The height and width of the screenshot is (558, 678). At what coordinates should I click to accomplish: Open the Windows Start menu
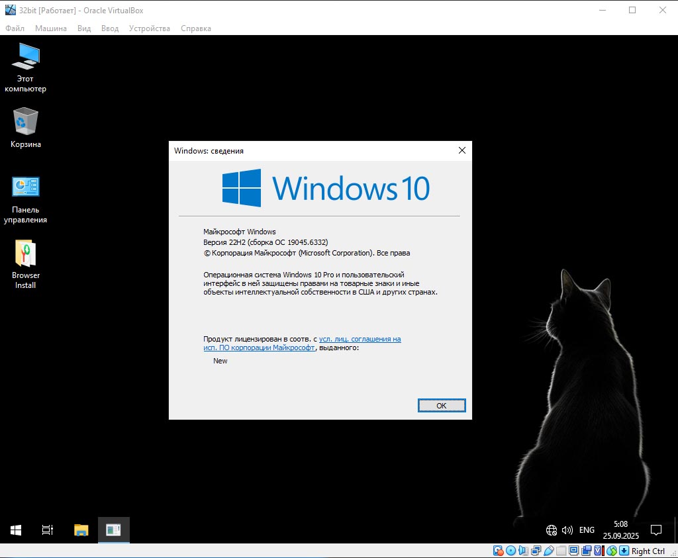click(16, 530)
